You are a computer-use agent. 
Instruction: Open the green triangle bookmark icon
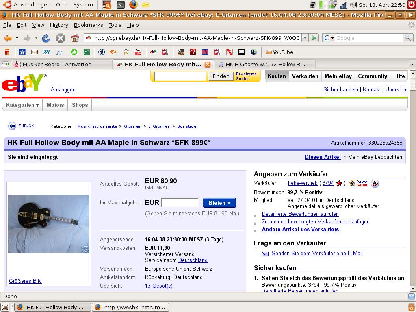tap(74, 52)
